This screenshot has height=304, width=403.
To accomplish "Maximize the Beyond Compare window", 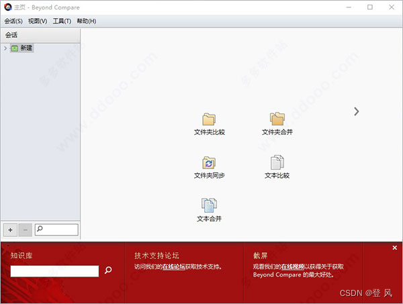I will 370,7.
